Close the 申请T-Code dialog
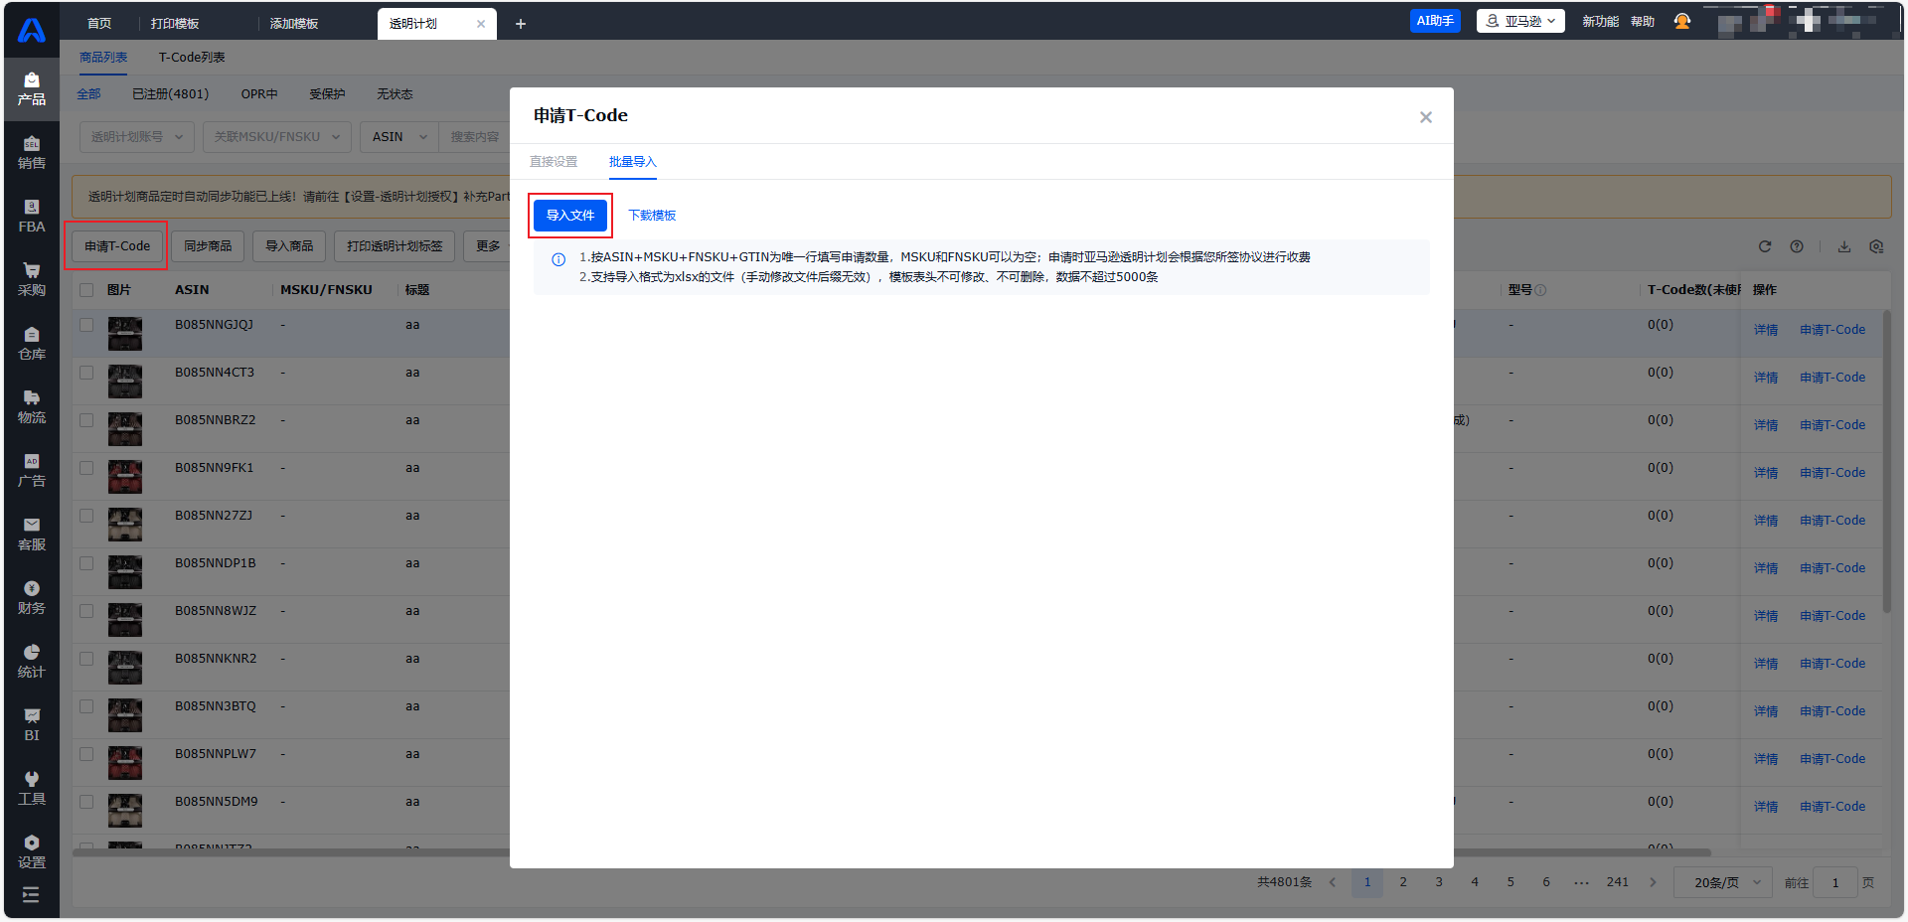 (1425, 117)
